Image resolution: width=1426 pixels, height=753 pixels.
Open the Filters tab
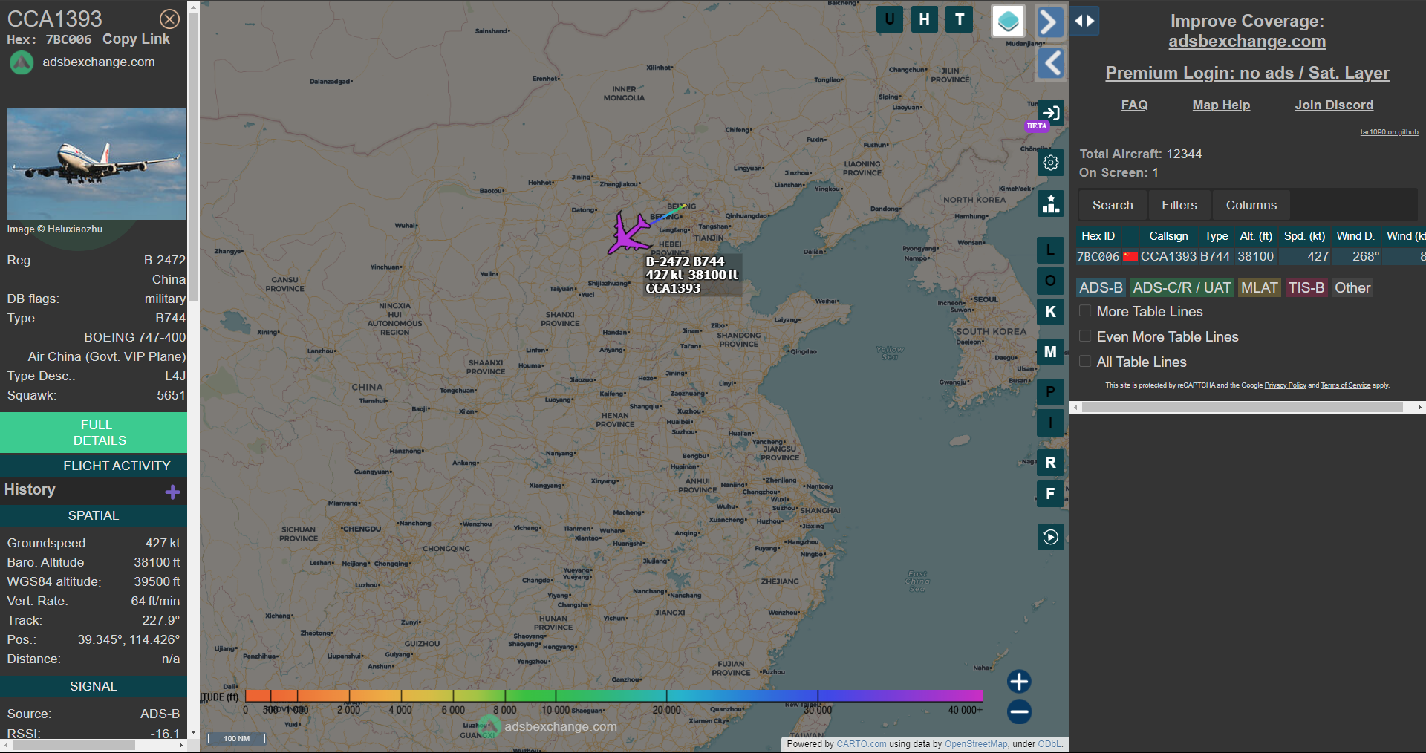(1179, 205)
